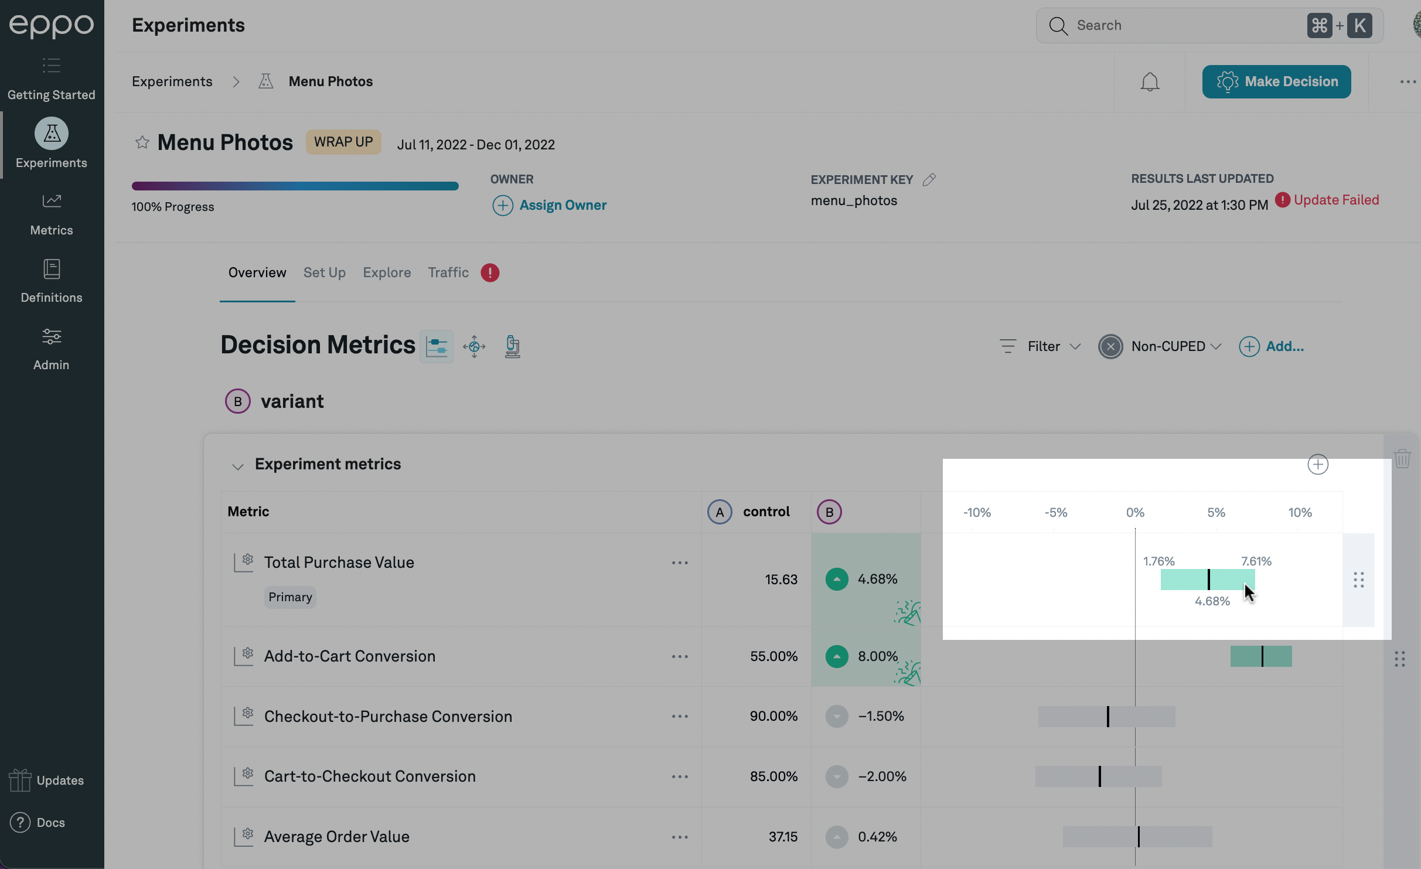
Task: Click the experiment progress bar
Action: [295, 186]
